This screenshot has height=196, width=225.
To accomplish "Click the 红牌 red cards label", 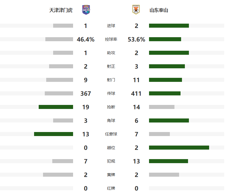I will [111, 188].
